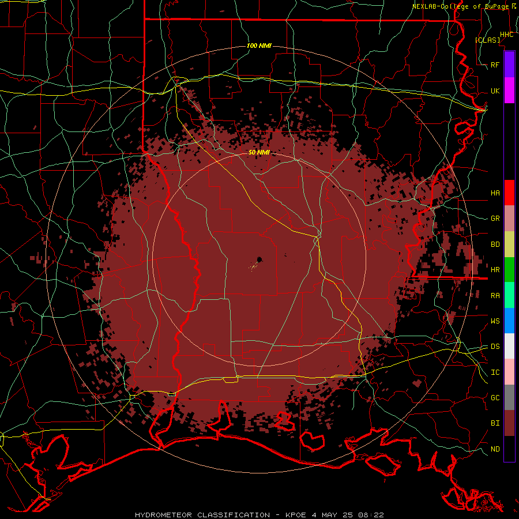Click the UK magenta legend swatch
The height and width of the screenshot is (519, 519).
click(509, 91)
